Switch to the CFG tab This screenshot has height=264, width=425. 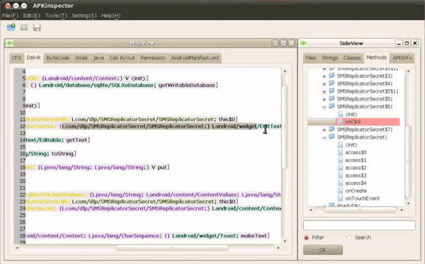pos(16,58)
